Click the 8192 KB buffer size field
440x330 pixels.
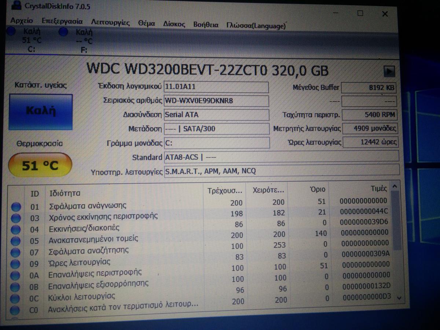coord(369,88)
